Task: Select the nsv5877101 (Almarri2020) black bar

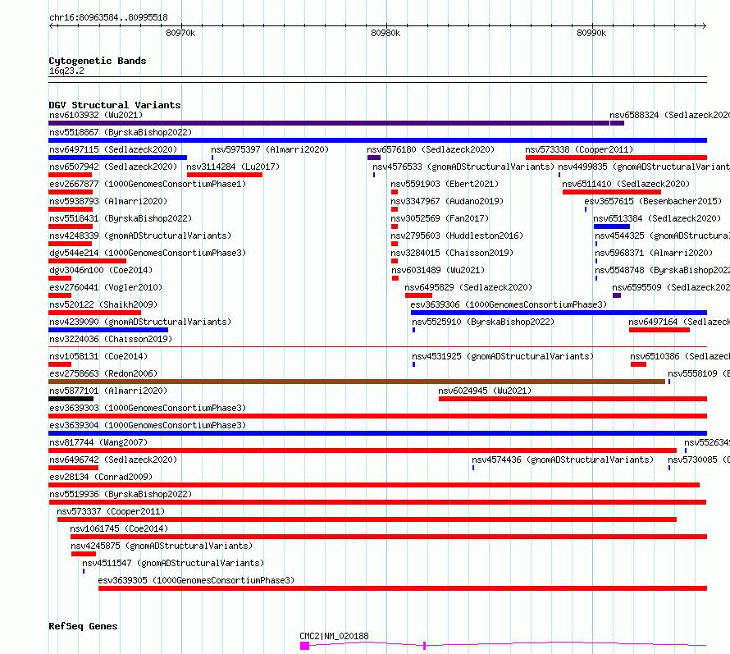Action: pos(71,399)
